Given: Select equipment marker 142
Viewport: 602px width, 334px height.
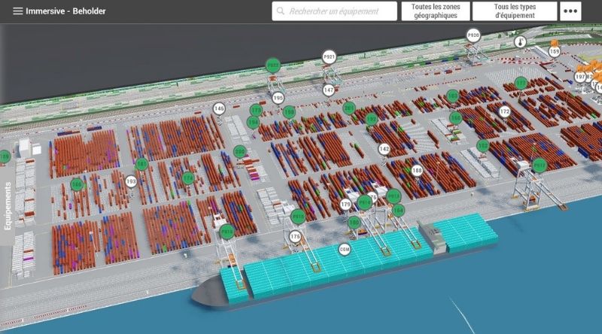Looking at the screenshot, I should 385,149.
